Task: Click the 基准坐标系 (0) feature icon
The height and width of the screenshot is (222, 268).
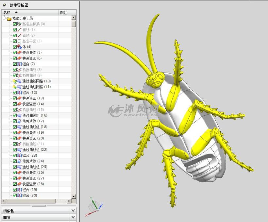Action: (x=19, y=24)
